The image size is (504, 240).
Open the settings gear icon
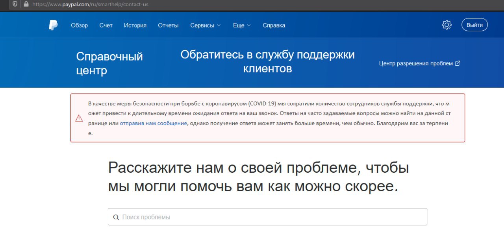point(447,25)
